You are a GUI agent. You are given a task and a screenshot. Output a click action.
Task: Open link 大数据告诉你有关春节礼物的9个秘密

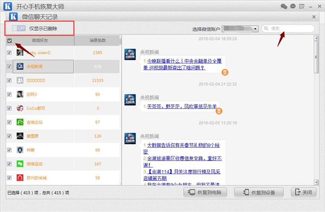point(181,149)
